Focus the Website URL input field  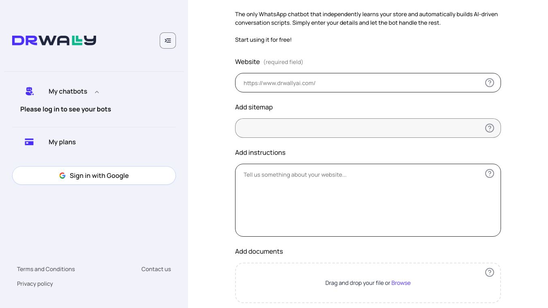(361, 83)
